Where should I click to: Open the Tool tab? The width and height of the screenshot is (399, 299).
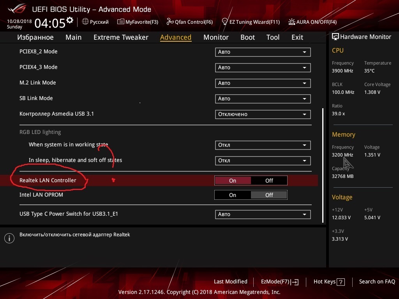[x=273, y=37]
